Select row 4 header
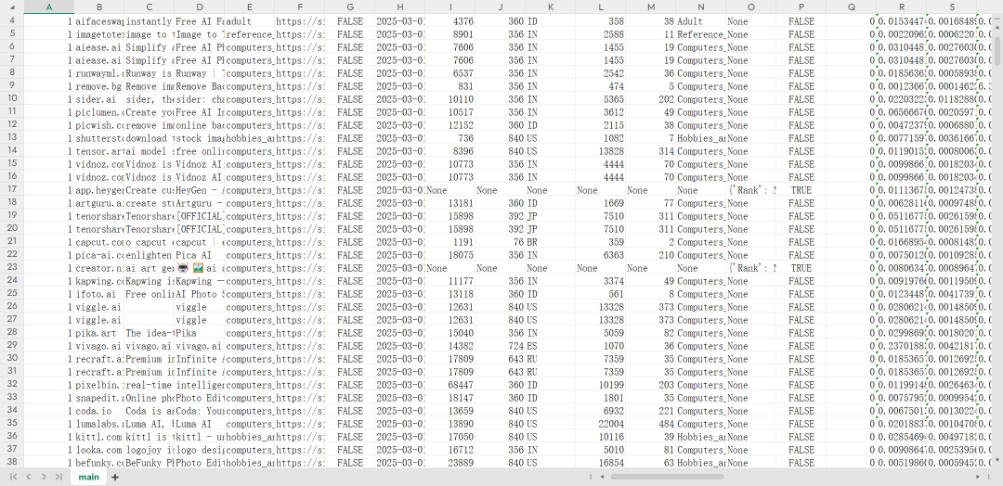 [x=12, y=21]
